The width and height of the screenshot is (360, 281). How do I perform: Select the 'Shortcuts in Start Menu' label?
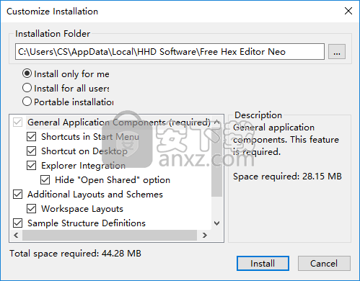tap(90, 137)
